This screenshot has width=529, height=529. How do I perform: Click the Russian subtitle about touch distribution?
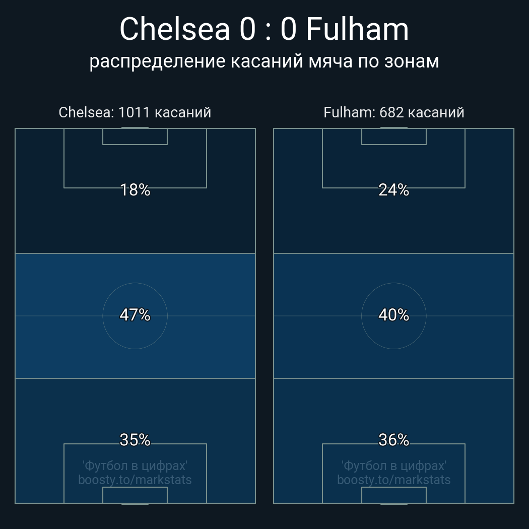264,61
